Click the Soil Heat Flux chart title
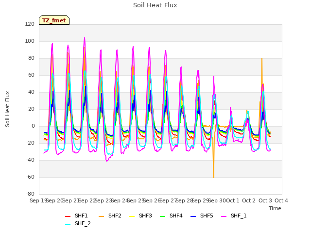Screen dimensions: 311x233 point(155,5)
